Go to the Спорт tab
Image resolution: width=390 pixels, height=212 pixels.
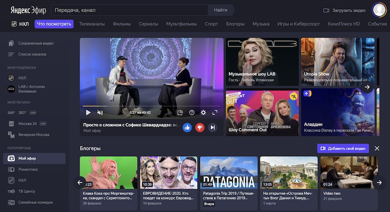tap(211, 24)
